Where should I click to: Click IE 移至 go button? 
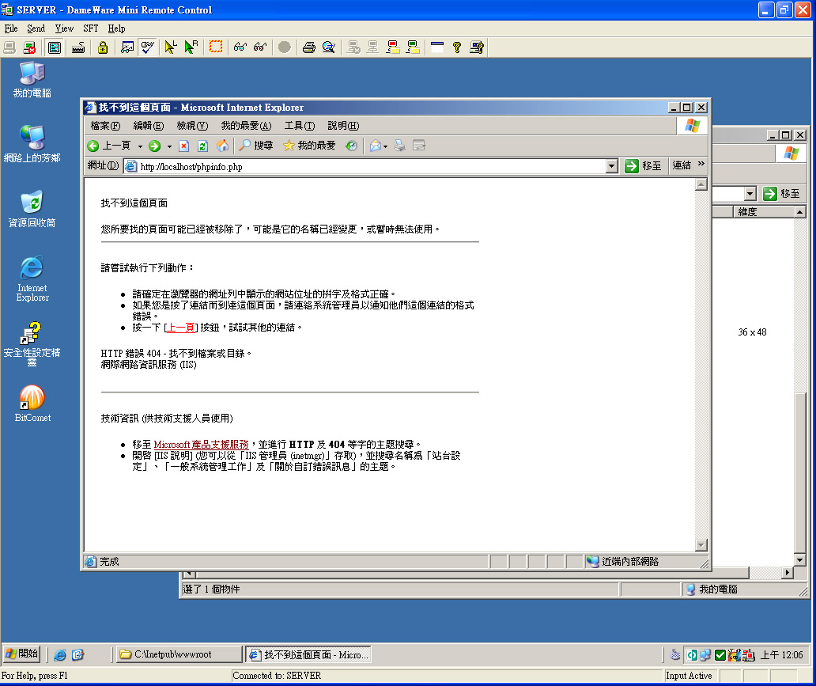click(643, 166)
